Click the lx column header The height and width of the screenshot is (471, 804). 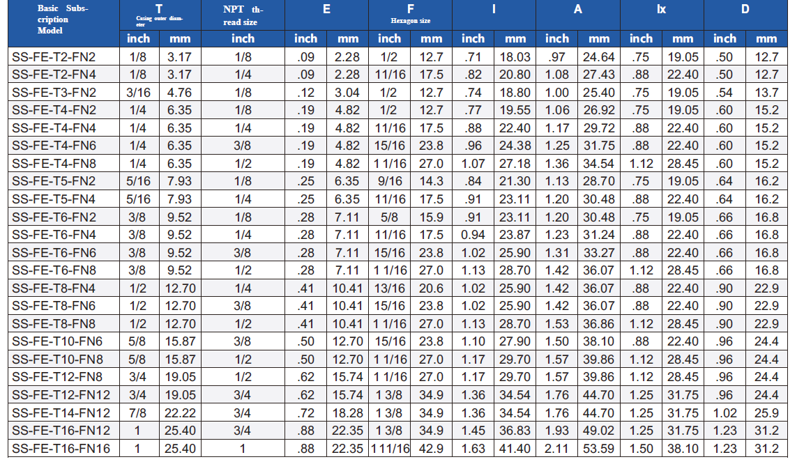[661, 10]
